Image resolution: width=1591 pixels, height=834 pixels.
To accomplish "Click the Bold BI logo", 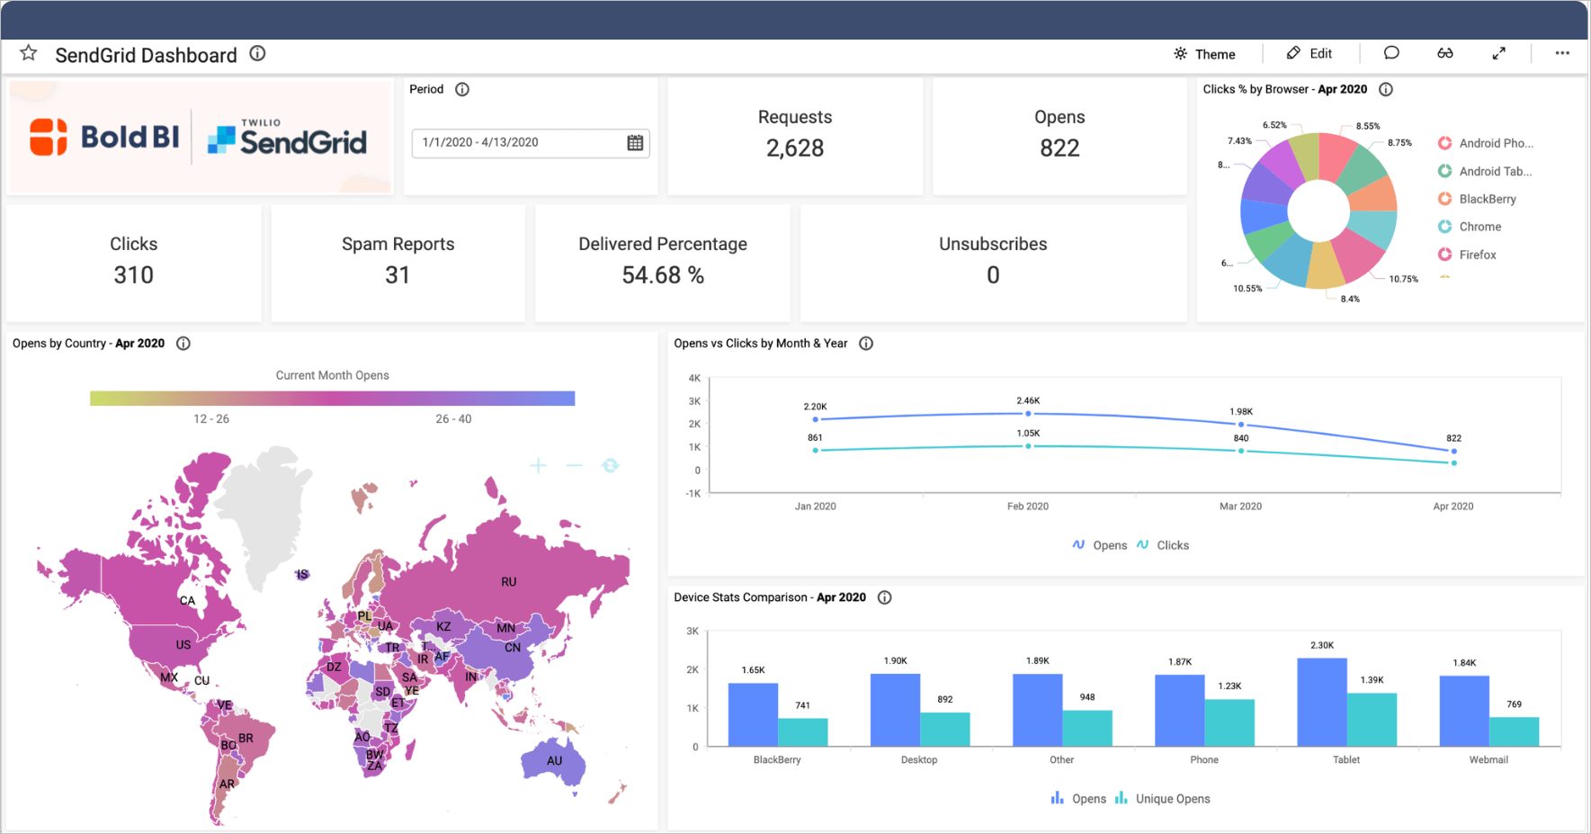I will (104, 137).
